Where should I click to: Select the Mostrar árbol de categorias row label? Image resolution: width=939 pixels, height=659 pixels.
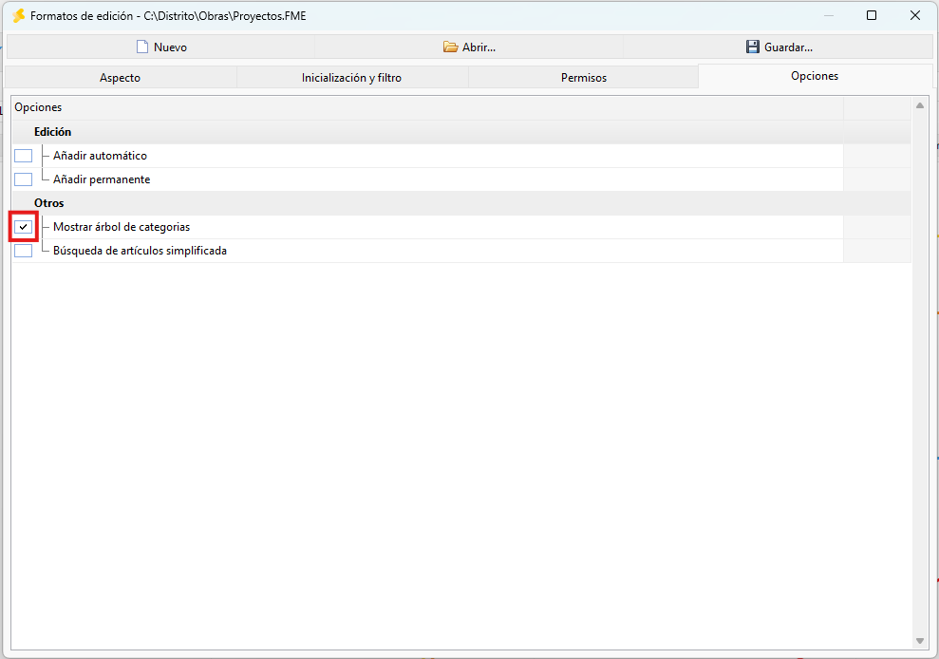(x=122, y=227)
